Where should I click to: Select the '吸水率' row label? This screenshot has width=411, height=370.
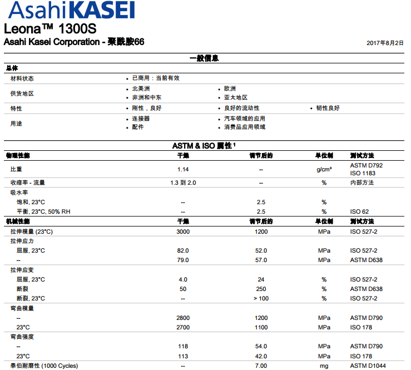(19, 193)
